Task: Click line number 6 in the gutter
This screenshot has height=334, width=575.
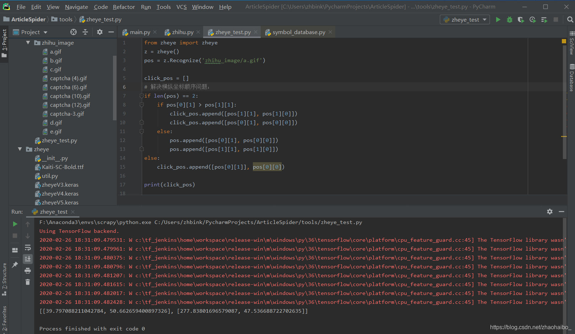Action: coord(124,87)
